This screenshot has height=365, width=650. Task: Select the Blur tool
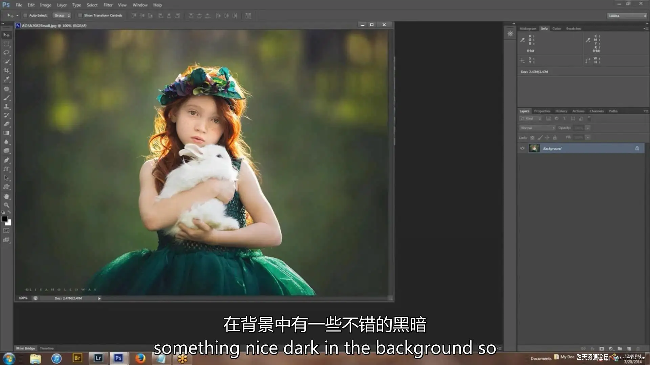pyautogui.click(x=6, y=142)
